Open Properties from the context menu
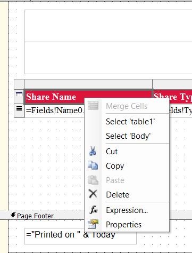 (x=123, y=225)
